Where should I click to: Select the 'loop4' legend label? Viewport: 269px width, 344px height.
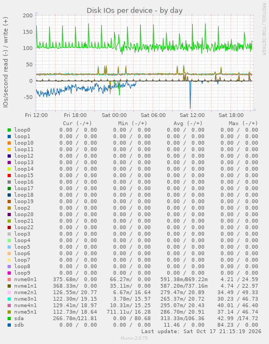pyautogui.click(x=22, y=241)
